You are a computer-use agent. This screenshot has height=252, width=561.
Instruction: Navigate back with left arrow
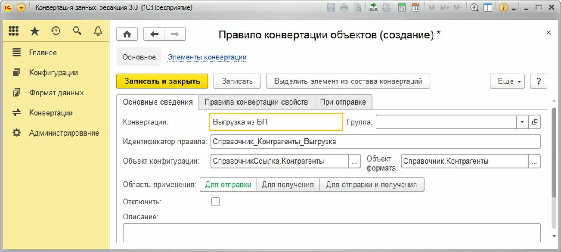(154, 34)
